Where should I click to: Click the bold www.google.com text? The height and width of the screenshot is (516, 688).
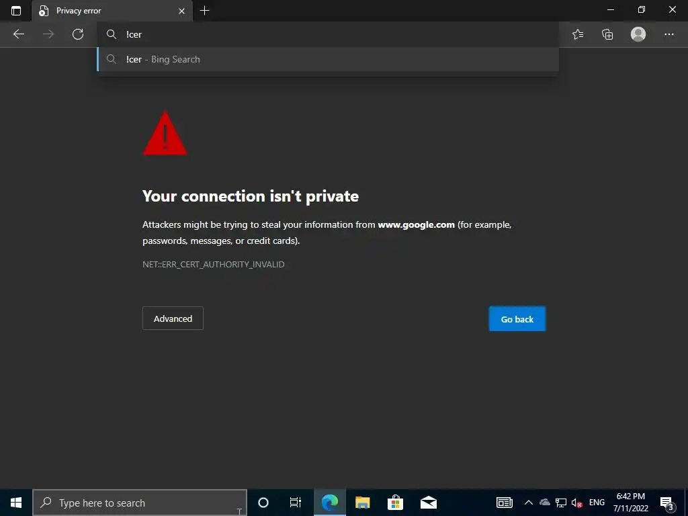416,224
